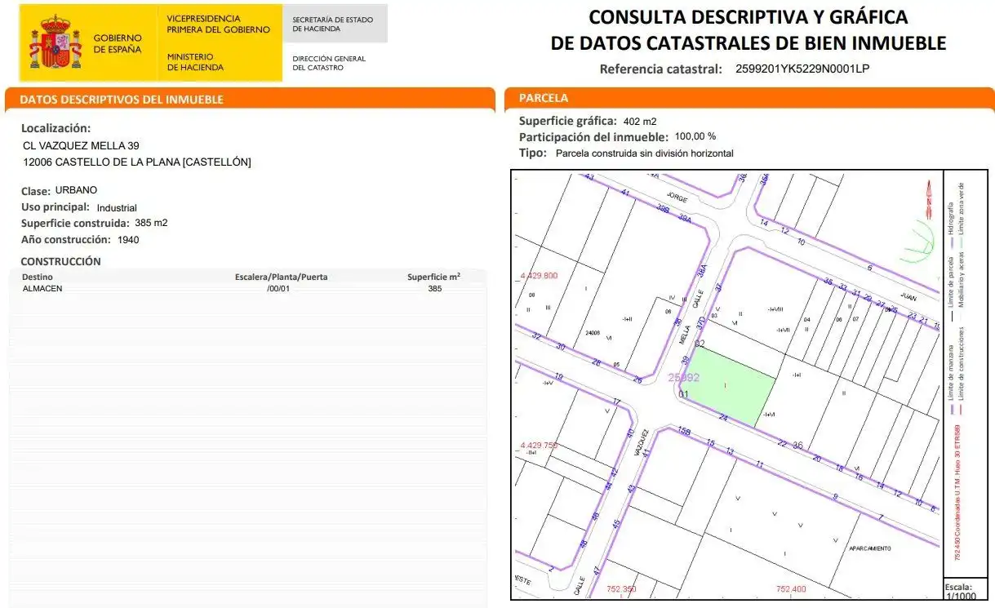Screen dimensions: 995x608
Task: Click the '4.429.800' coordinate label on the map
Action: [539, 276]
